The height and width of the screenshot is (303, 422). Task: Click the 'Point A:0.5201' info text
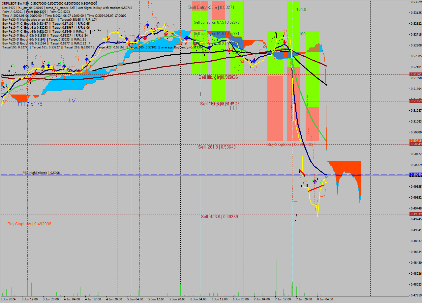(x=13, y=12)
